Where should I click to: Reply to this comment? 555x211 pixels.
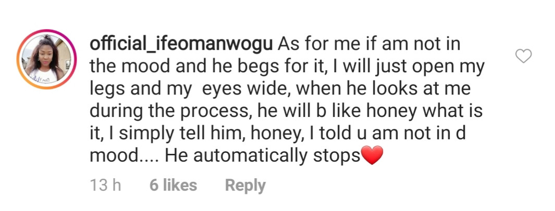coord(245,185)
